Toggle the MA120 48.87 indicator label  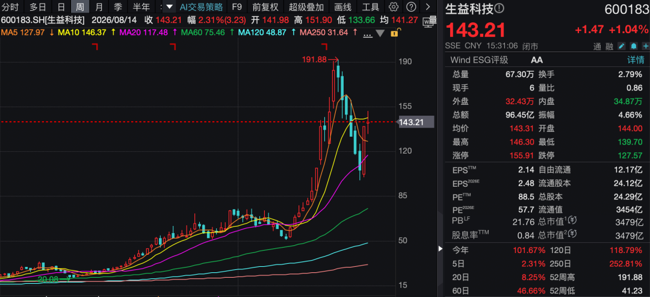point(262,33)
